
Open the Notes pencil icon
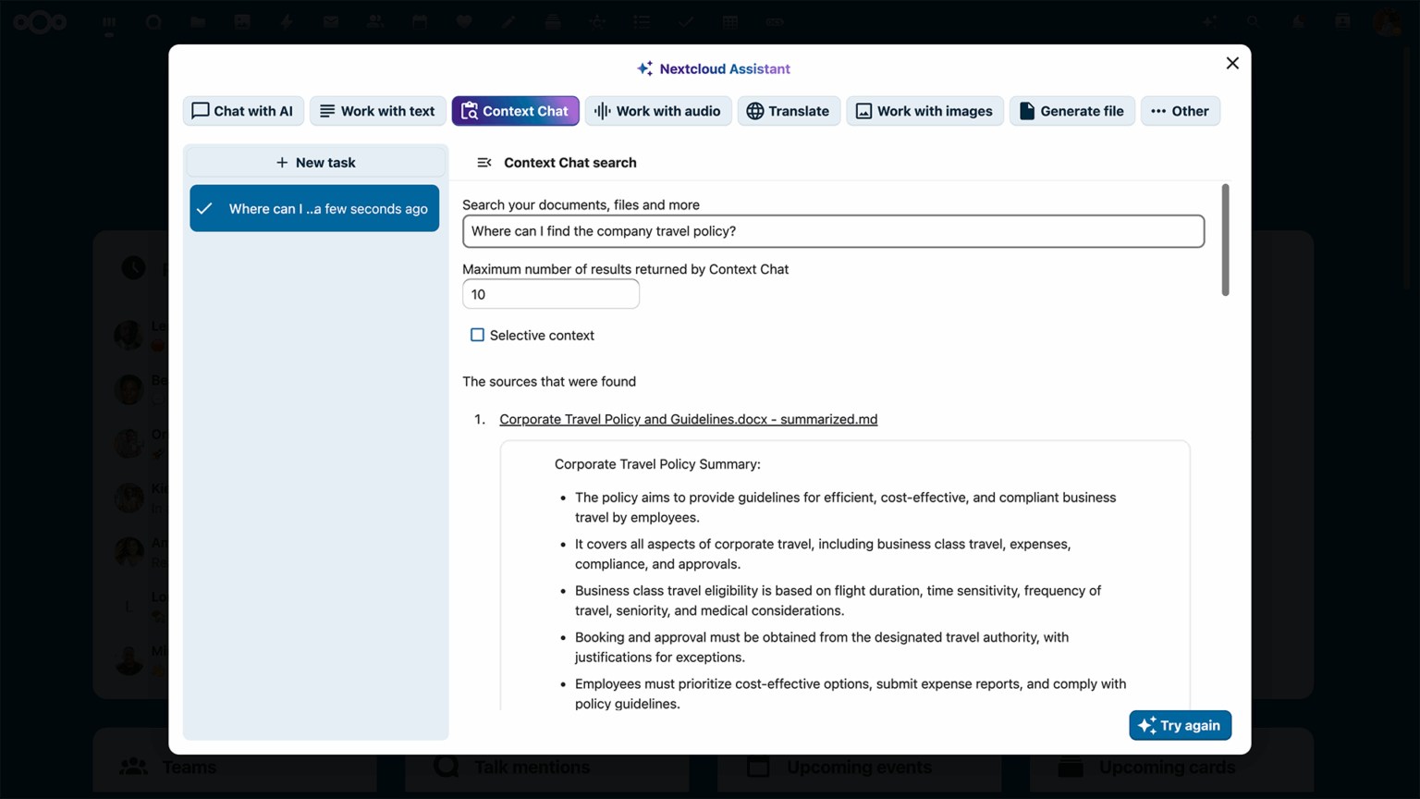click(508, 21)
